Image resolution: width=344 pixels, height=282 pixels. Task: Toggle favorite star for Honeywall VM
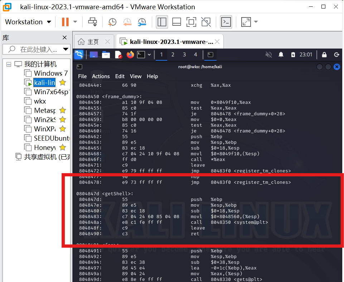[63, 147]
